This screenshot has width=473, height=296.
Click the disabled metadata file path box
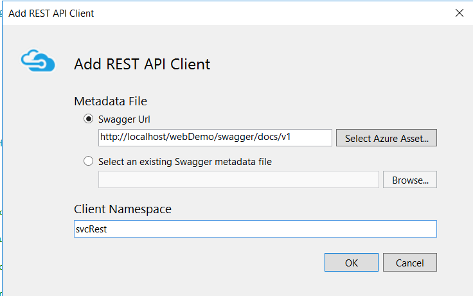[238, 180]
